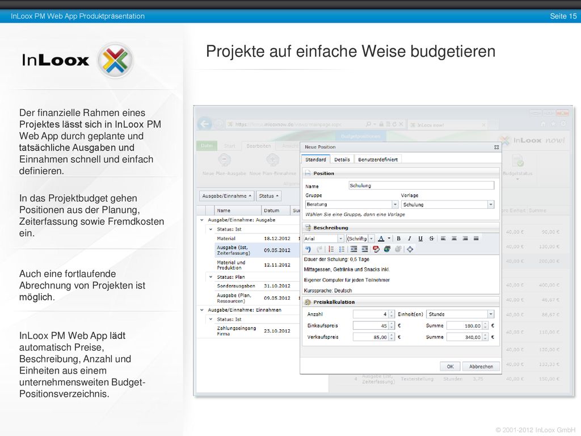
Task: Collapse the Status: Plan group
Action: point(211,277)
